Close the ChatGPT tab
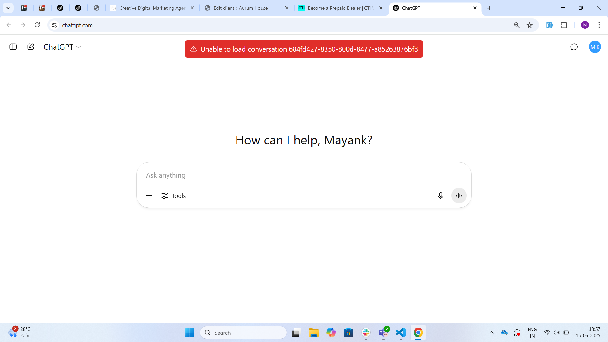Image resolution: width=608 pixels, height=342 pixels. click(x=475, y=8)
